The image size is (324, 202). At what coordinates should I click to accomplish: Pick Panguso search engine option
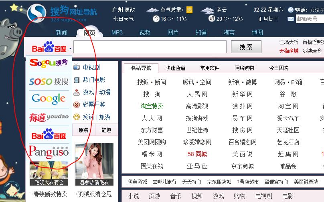49,152
